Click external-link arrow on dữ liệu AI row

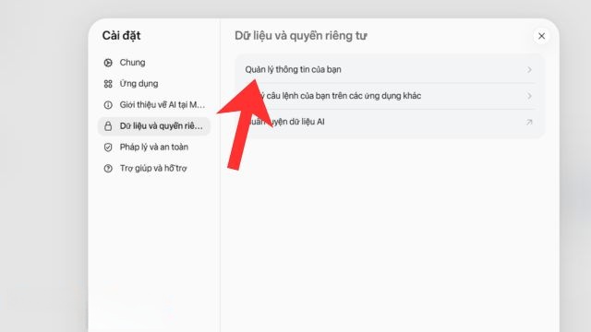[529, 122]
